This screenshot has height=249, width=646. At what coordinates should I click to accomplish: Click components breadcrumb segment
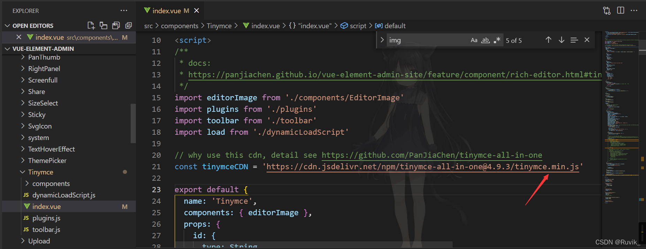coord(179,26)
